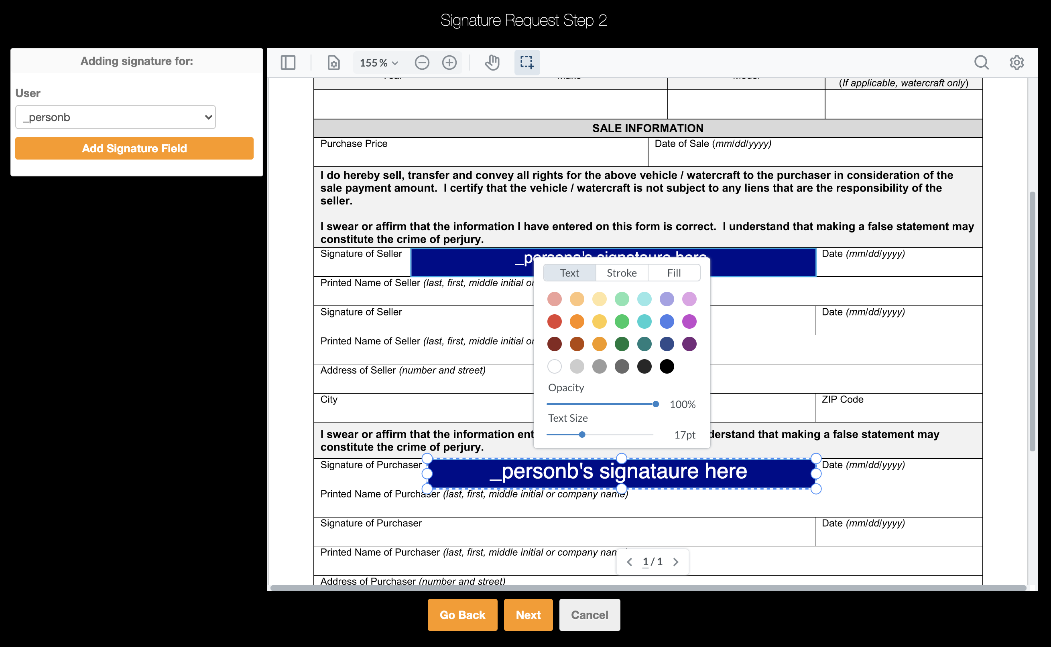
Task: Click the Next button
Action: tap(529, 615)
